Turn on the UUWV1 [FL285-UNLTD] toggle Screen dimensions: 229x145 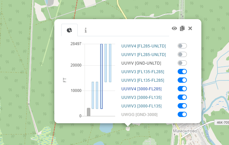(x=182, y=54)
